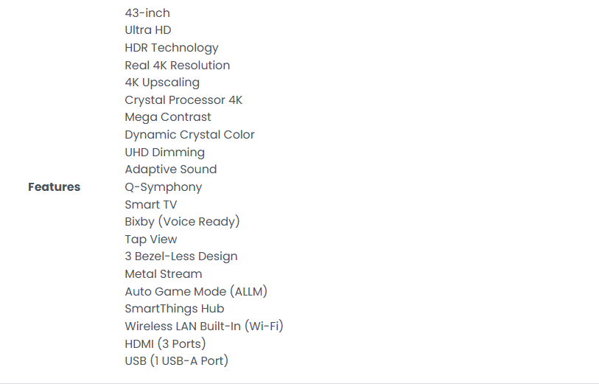Select HDMI (3 Ports) entry
The width and height of the screenshot is (599, 384).
(166, 344)
